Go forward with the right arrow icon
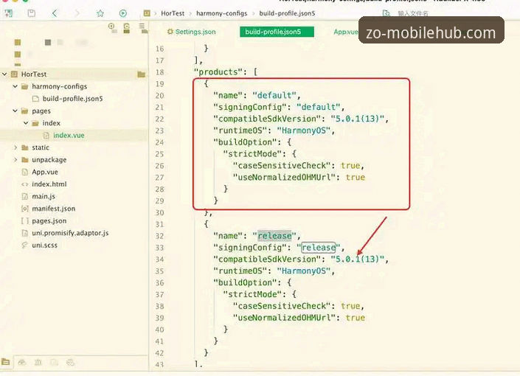Screen dimensions: 520x376 [77, 13]
